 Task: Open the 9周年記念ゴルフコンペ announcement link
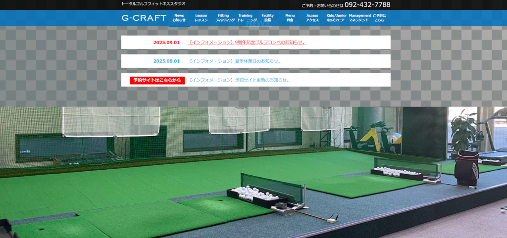point(248,43)
